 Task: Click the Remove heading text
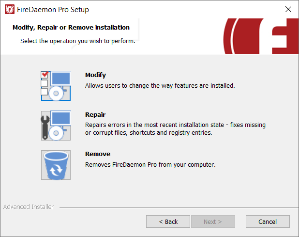[x=98, y=154]
